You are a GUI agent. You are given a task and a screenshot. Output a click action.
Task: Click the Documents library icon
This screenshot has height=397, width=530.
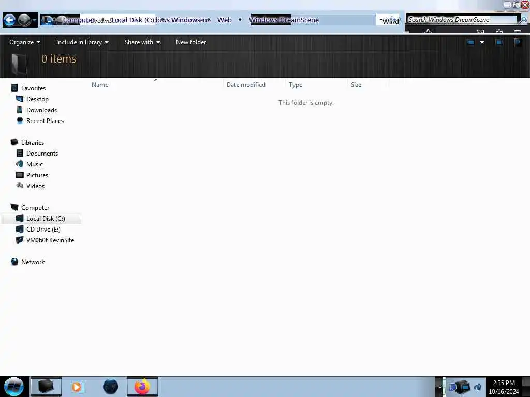tap(20, 153)
